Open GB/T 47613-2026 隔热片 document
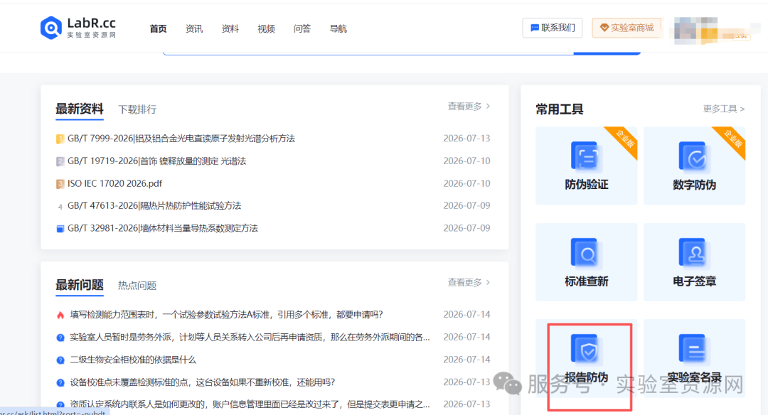Image resolution: width=768 pixels, height=415 pixels. tap(154, 205)
